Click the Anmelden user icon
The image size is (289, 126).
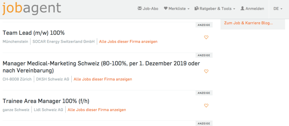click(242, 8)
